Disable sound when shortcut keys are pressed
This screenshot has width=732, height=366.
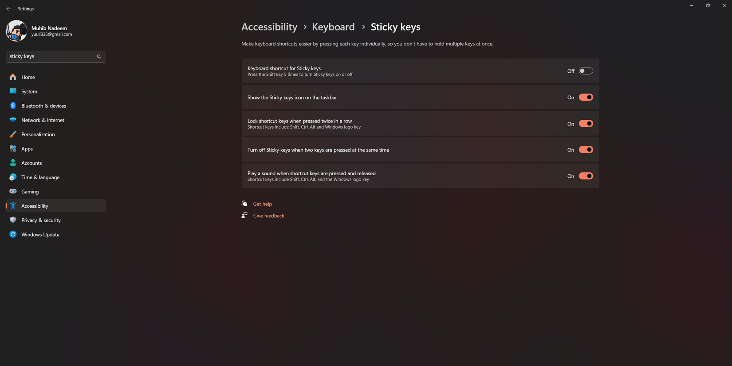586,176
